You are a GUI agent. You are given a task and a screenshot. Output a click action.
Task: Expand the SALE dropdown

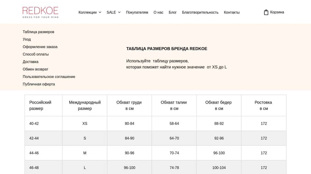[x=111, y=12]
